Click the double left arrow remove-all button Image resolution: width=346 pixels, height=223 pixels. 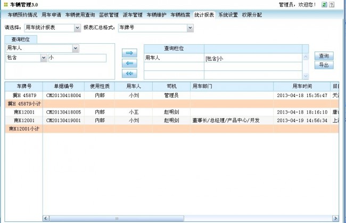tap(129, 73)
